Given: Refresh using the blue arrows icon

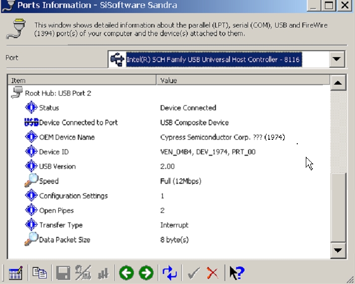Looking at the screenshot, I should (x=170, y=272).
